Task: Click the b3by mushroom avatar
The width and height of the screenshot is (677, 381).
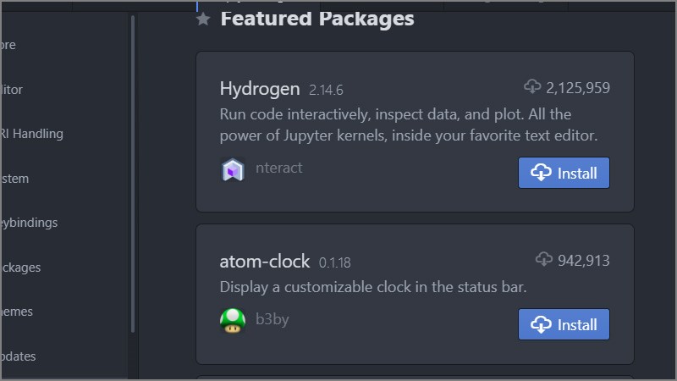Action: pos(233,321)
